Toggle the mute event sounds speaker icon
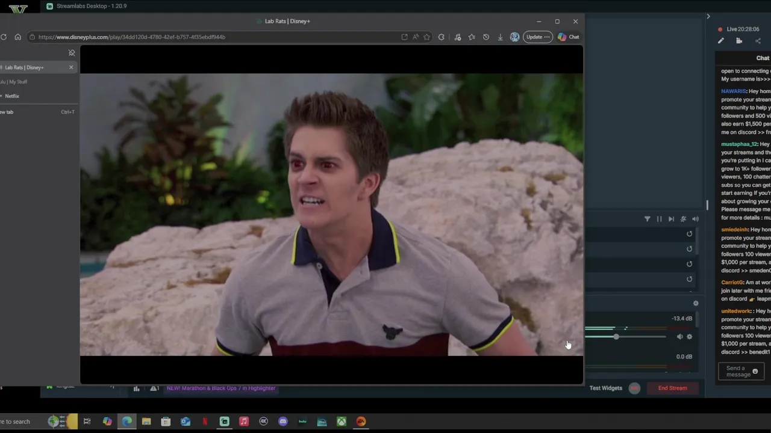Image resolution: width=771 pixels, height=433 pixels. click(x=695, y=220)
